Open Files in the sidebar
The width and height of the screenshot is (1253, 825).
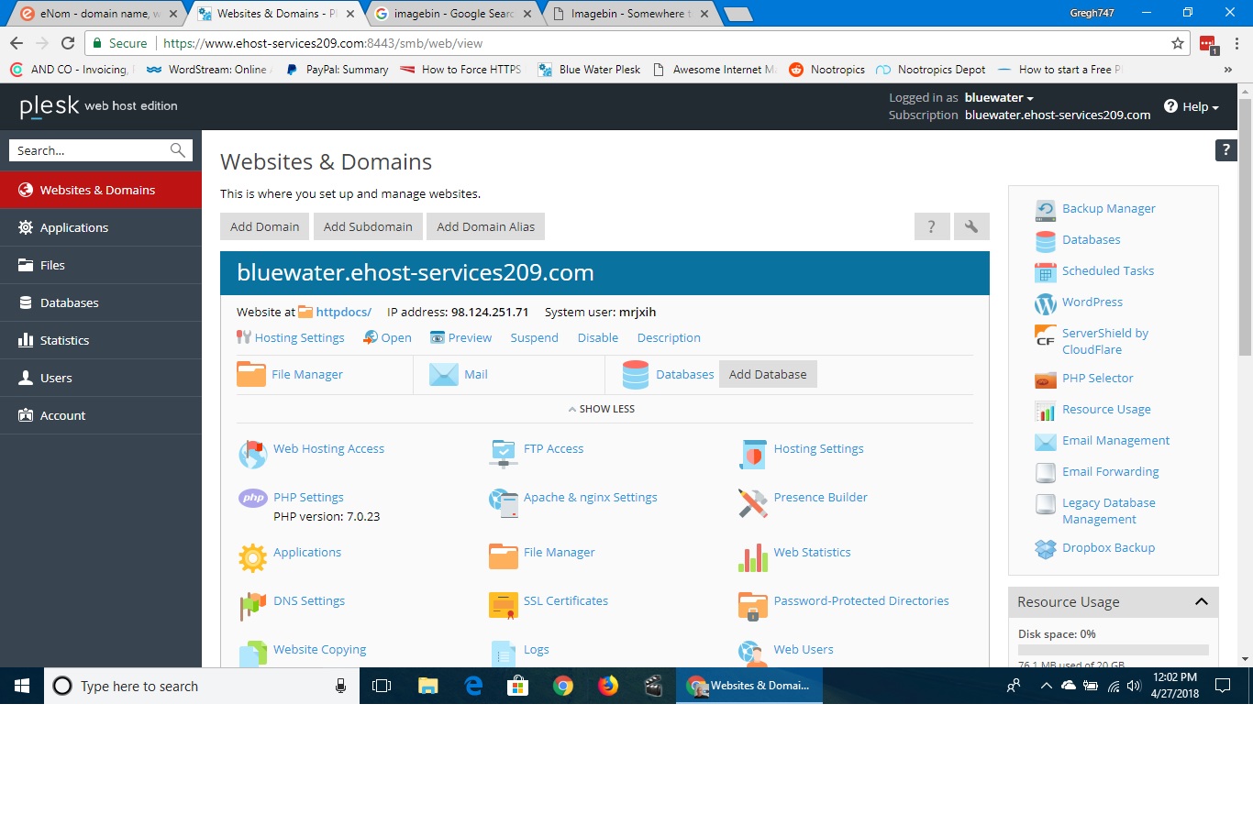[x=101, y=265]
